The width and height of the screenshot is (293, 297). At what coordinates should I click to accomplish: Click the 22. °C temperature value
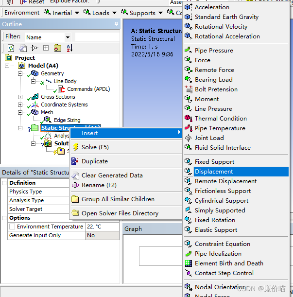pos(102,227)
